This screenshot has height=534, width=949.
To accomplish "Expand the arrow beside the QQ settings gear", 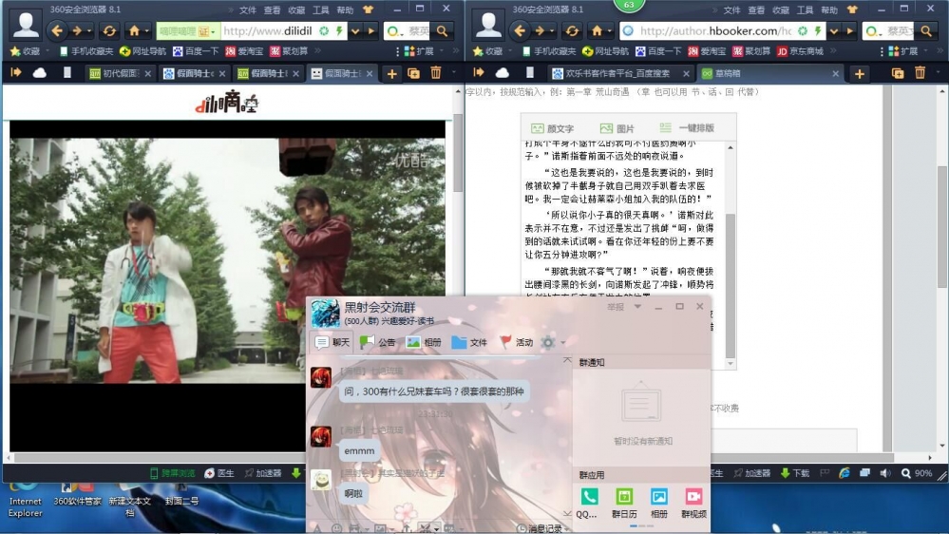I will pyautogui.click(x=563, y=343).
